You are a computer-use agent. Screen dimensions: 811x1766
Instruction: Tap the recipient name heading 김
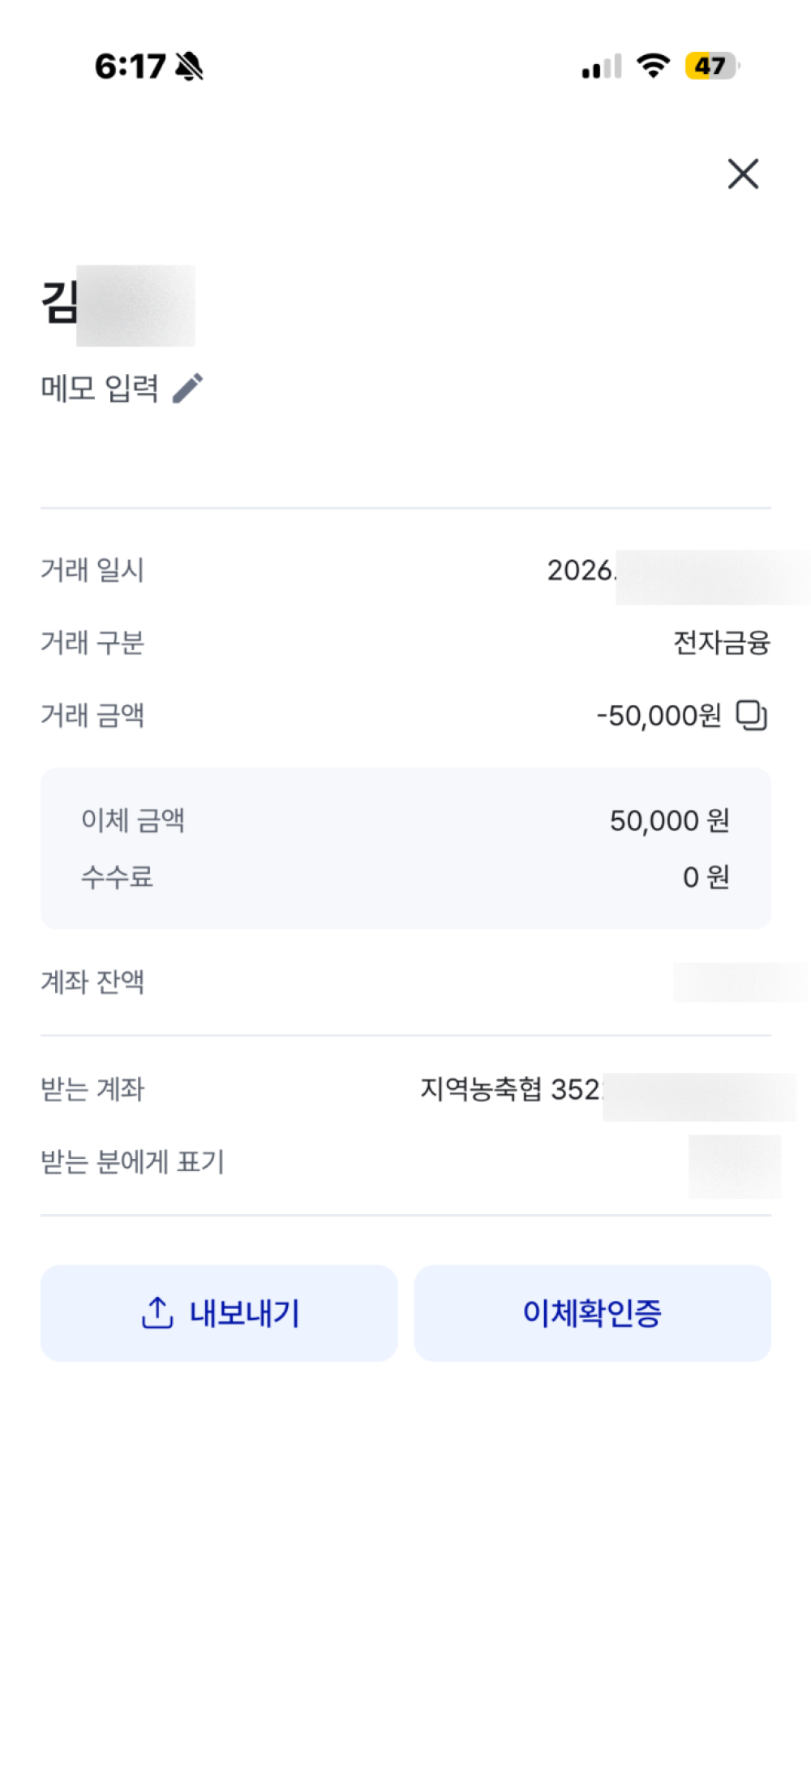coord(60,303)
